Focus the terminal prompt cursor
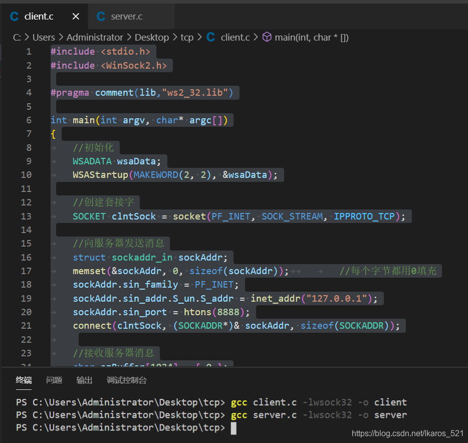 click(233, 428)
